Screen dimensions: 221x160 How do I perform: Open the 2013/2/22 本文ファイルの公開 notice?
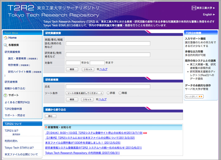(90, 138)
